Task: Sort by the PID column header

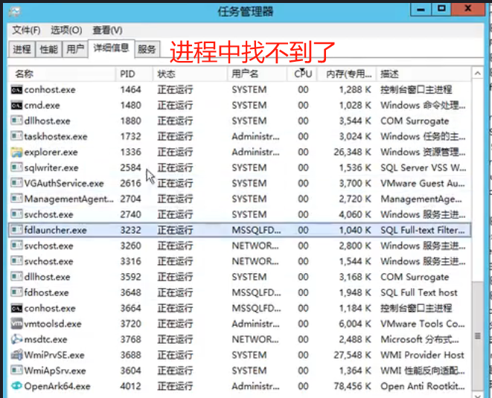Action: pyautogui.click(x=134, y=74)
